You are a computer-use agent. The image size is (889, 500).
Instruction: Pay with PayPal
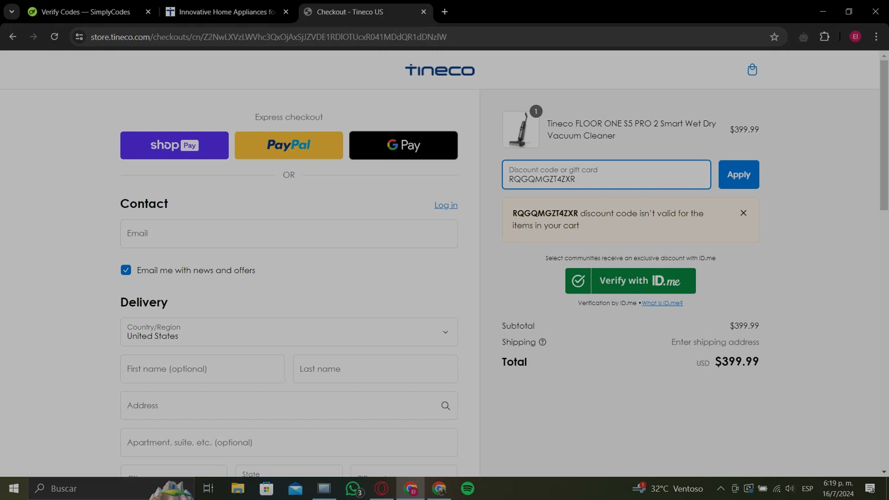289,145
